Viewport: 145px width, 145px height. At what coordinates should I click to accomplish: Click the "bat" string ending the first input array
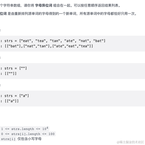point(98,41)
